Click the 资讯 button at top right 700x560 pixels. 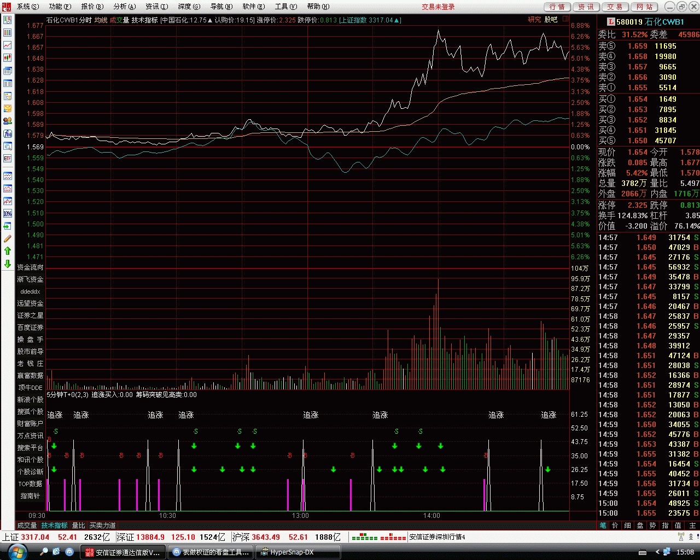(x=586, y=7)
